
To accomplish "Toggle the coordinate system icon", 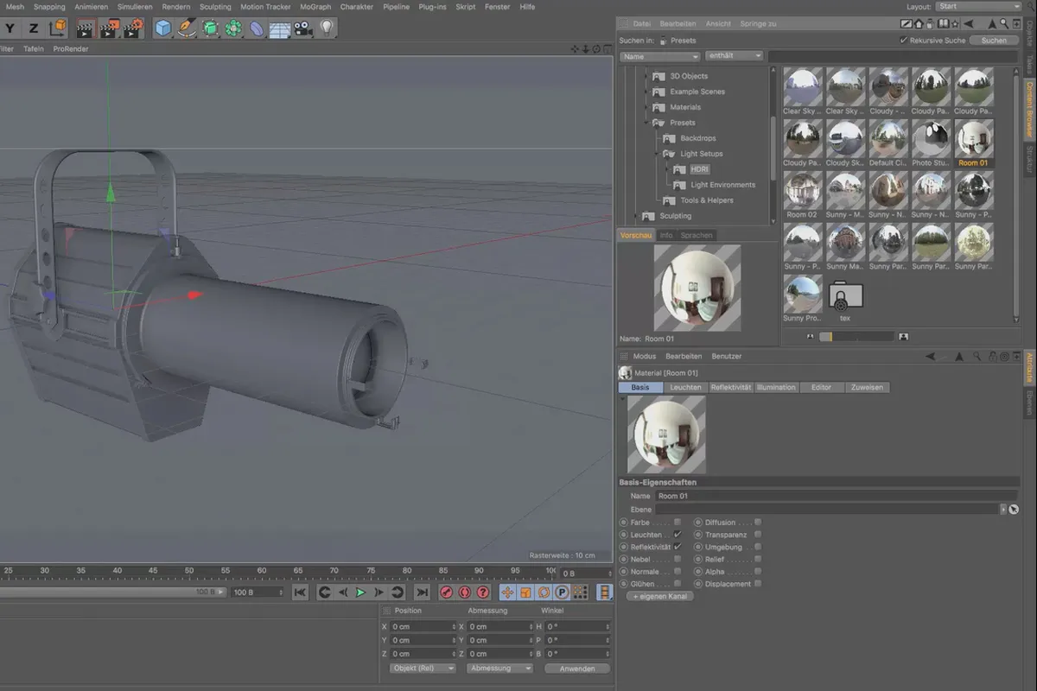I will [57, 28].
